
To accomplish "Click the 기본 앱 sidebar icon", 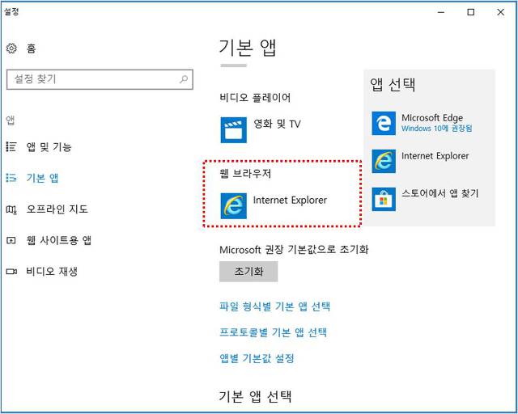I will coord(11,178).
